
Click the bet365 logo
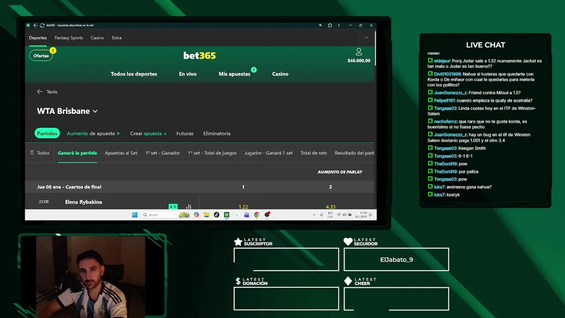pos(200,56)
